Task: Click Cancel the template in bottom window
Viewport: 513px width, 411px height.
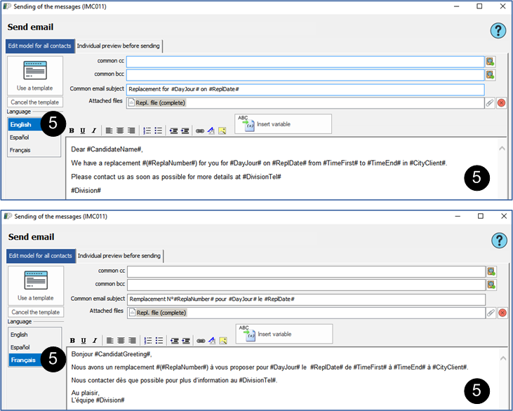Action: pyautogui.click(x=36, y=312)
